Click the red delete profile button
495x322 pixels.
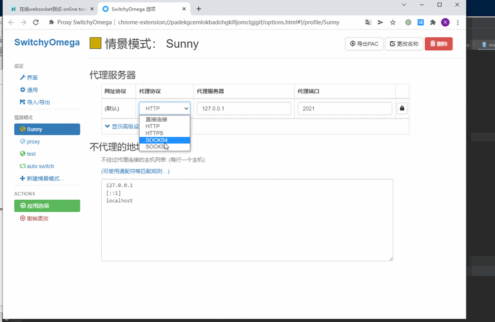point(438,44)
